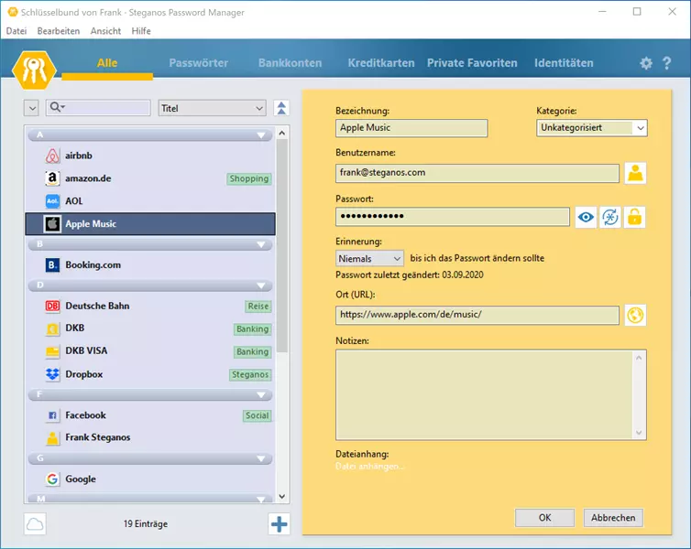Collapse the A group header
The image size is (691, 549).
(x=262, y=135)
